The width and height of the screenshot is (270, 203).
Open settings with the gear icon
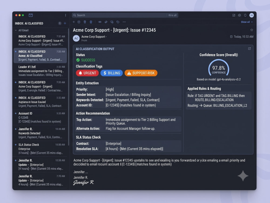239,15
